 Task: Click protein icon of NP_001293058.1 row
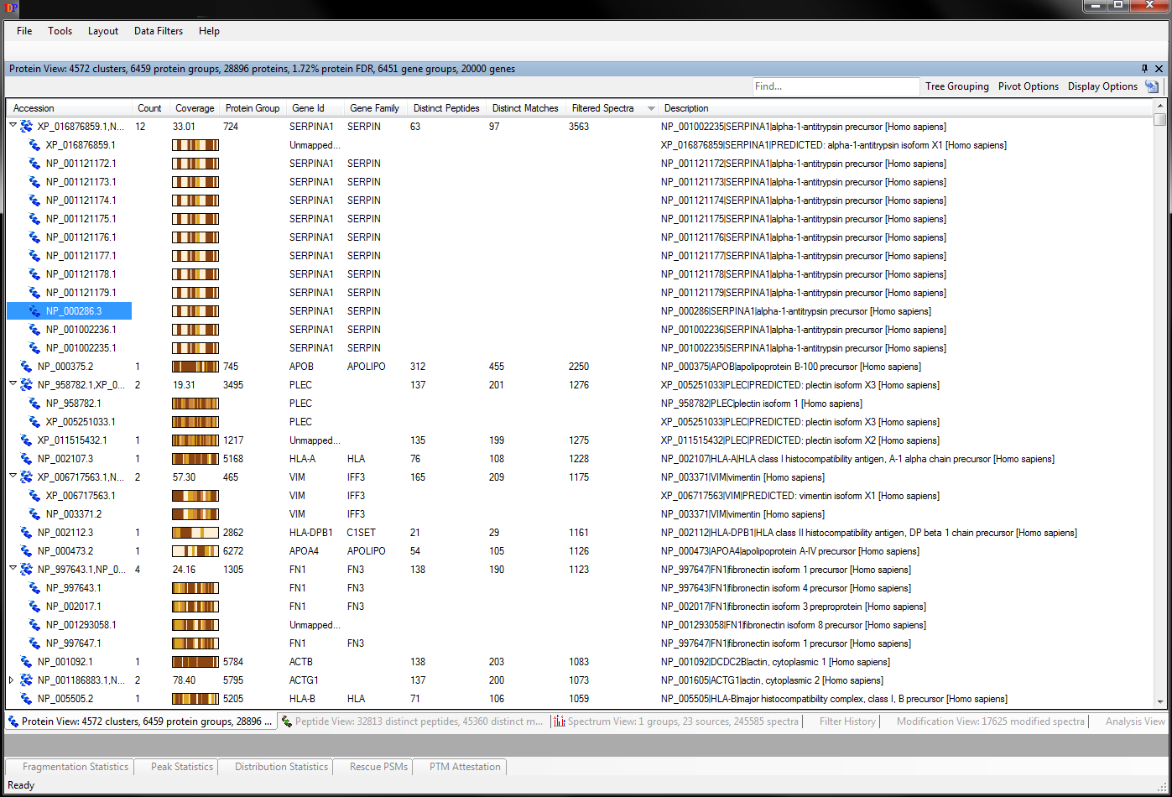click(x=34, y=625)
